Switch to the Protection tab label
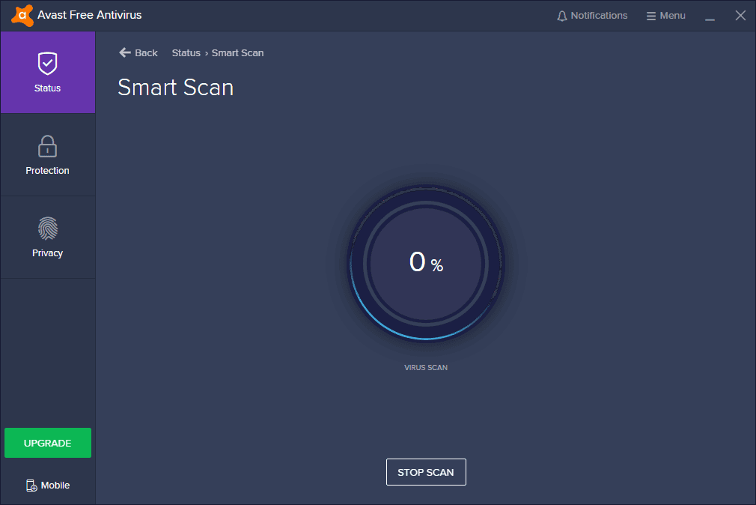Viewport: 756px width, 505px height. tap(47, 171)
